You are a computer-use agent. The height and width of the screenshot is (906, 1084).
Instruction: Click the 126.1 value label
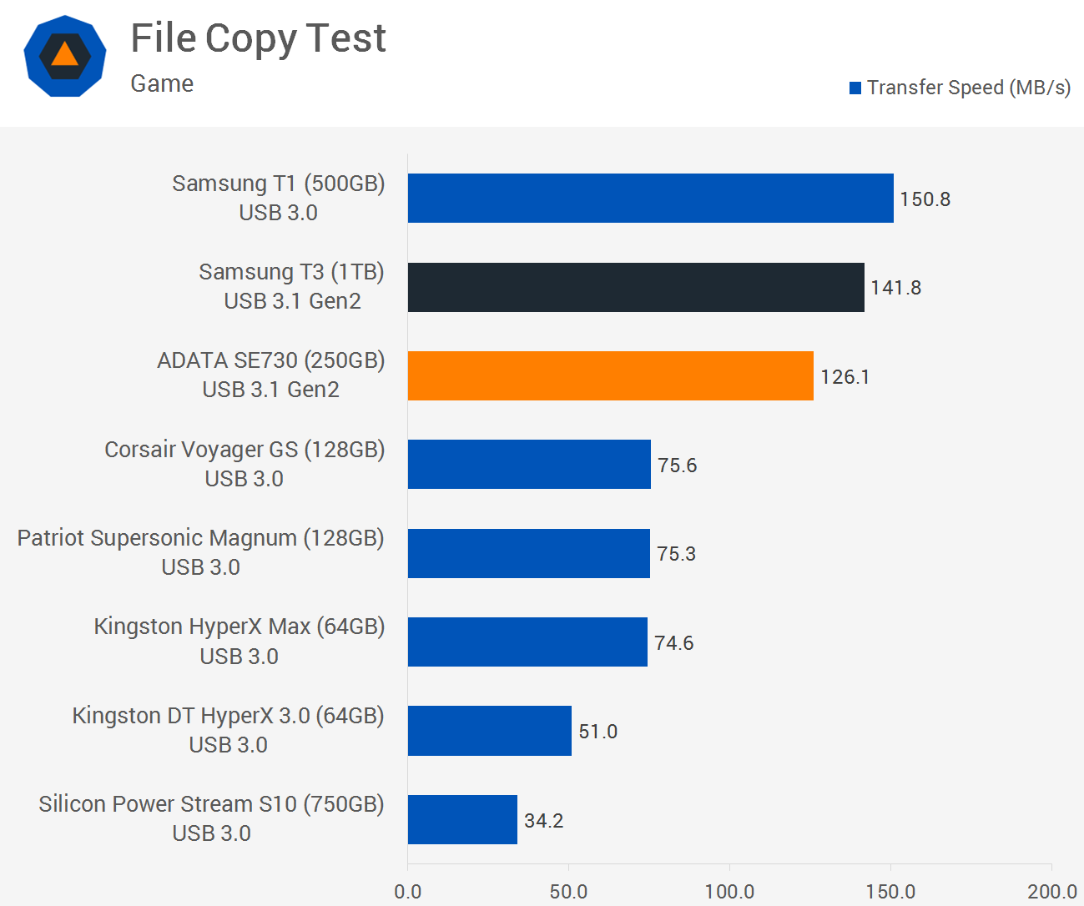[845, 377]
